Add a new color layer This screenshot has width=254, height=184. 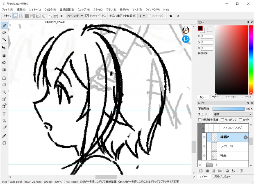click(201, 171)
